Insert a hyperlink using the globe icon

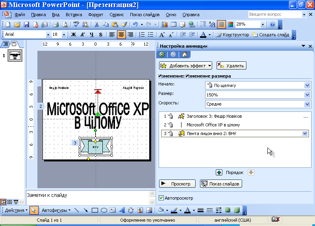pyautogui.click(x=192, y=24)
